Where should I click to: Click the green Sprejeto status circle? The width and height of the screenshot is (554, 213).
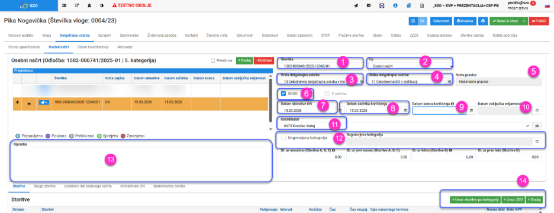click(99, 135)
